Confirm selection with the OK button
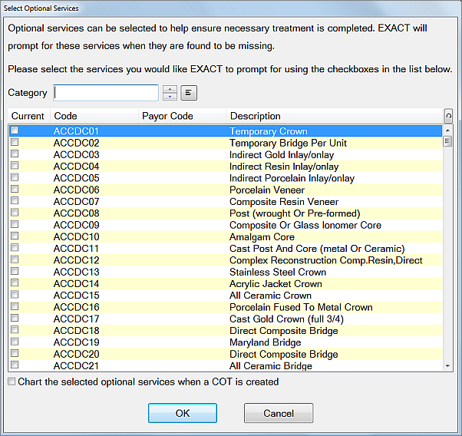 pos(183,413)
